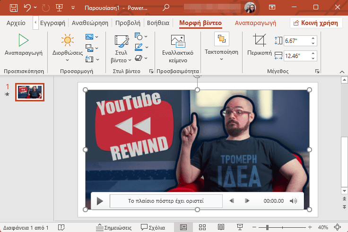
Task: Go to previous slide double-arrow
Action: (x=344, y=199)
